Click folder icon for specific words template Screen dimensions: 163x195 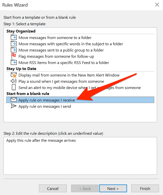pyautogui.click(x=14, y=44)
